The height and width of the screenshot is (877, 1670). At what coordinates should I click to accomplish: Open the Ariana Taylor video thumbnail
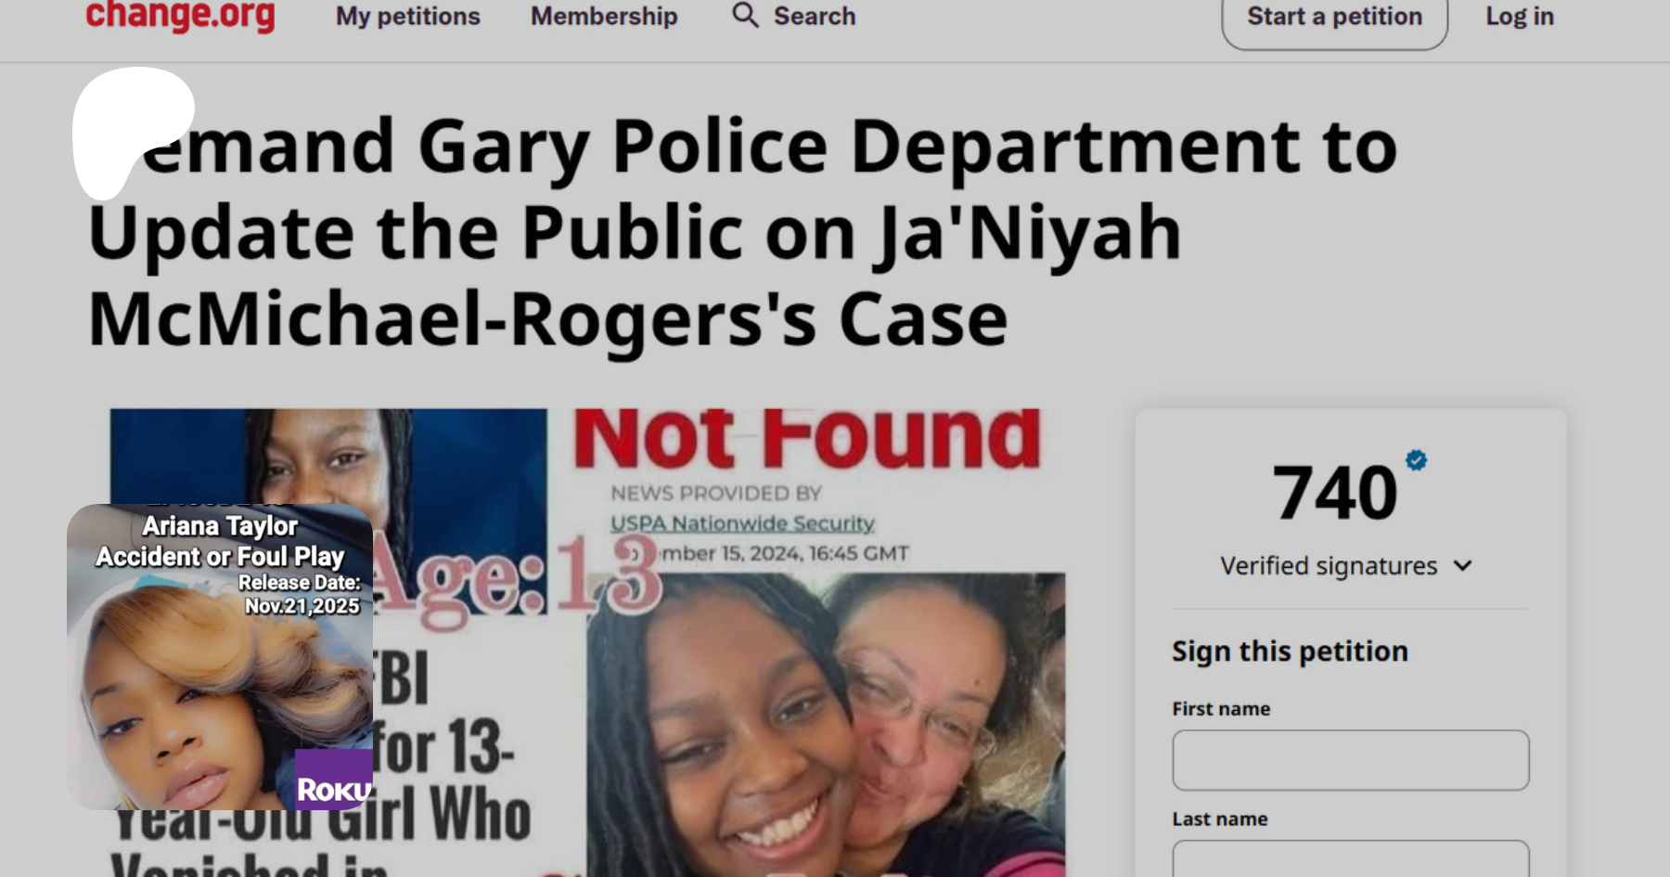tap(220, 657)
